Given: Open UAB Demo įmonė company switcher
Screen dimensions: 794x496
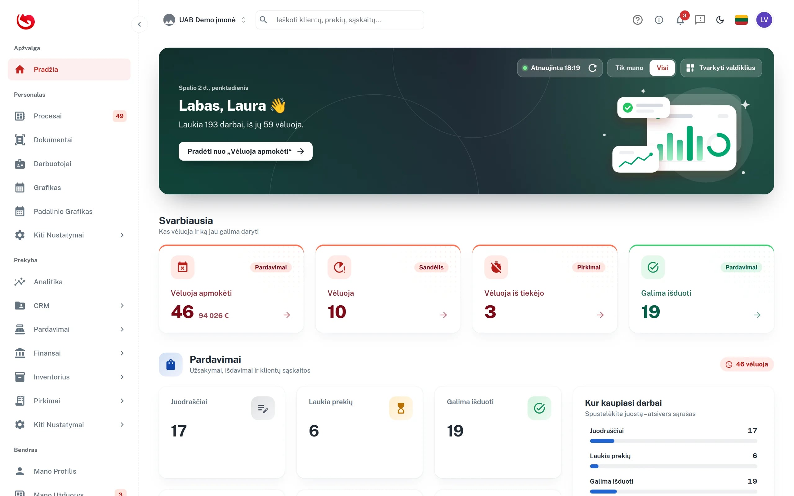Looking at the screenshot, I should tap(205, 20).
